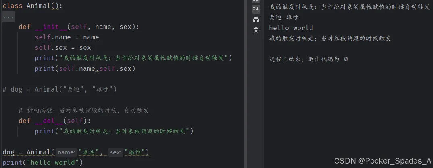Expand the folded '...' code region
The image size is (433, 168).
[8, 17]
